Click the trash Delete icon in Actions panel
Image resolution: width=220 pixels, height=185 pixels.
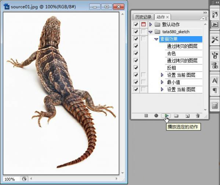pos(198,116)
